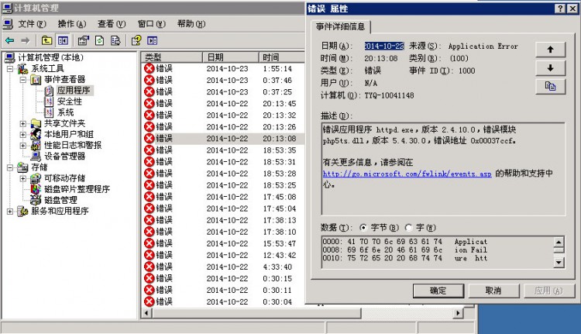Open the 操作 menu
The width and height of the screenshot is (581, 334).
click(72, 24)
